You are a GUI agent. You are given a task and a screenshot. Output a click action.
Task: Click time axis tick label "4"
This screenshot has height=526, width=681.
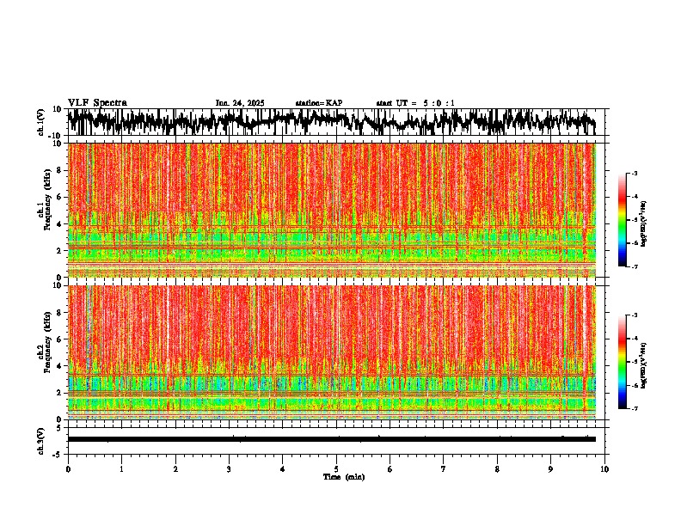tap(283, 469)
